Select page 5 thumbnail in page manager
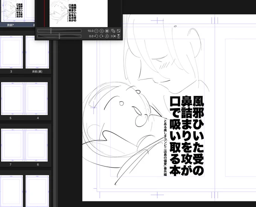 point(12,99)
